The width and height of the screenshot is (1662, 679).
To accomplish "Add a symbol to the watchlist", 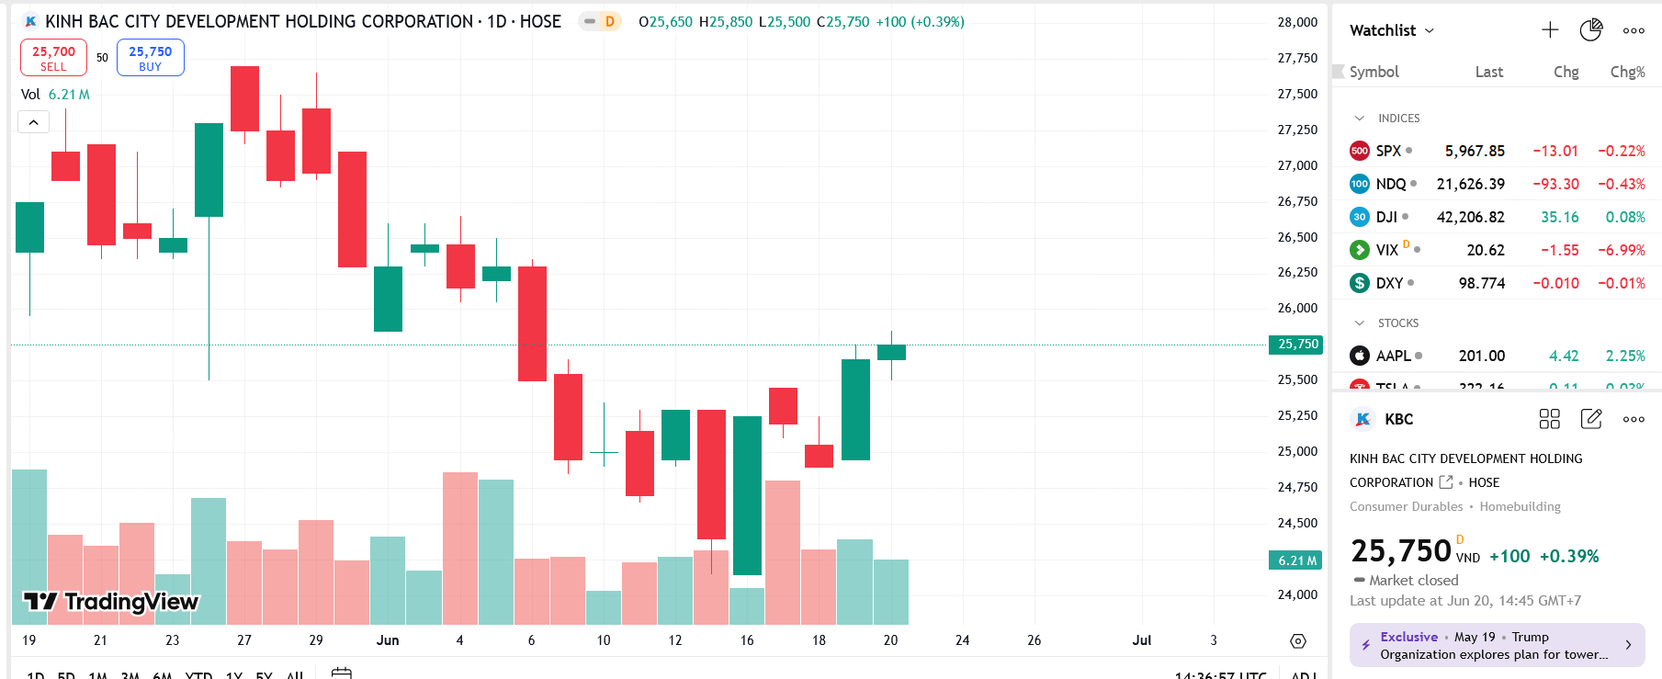I will 1550,30.
